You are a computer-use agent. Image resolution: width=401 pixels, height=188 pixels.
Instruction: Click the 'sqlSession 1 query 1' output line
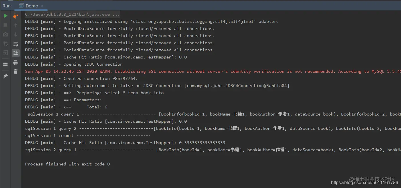(x=214, y=114)
